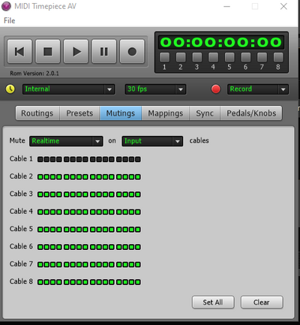Click the stop transport button
Image resolution: width=300 pixels, height=325 pixels.
tap(48, 52)
